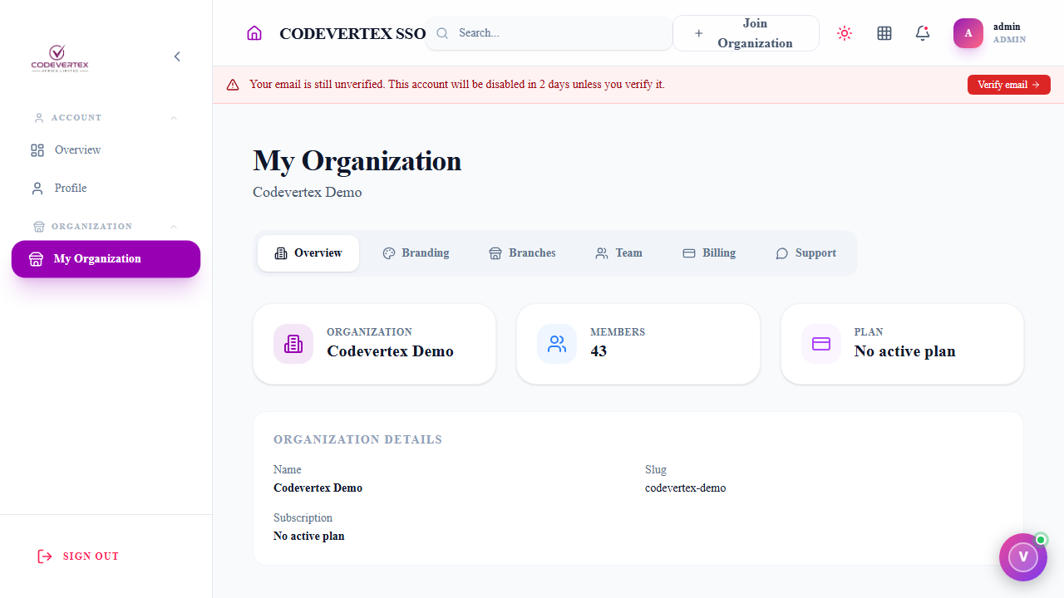Click the Plan credit card icon
Viewport: 1064px width, 598px height.
pos(821,344)
